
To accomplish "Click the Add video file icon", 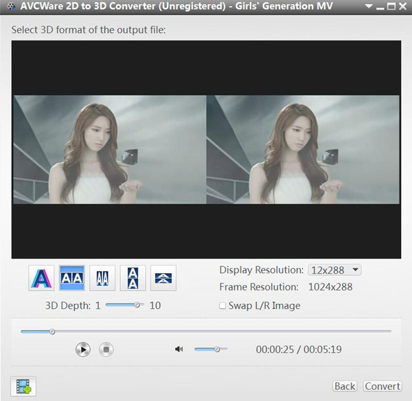I will point(23,387).
